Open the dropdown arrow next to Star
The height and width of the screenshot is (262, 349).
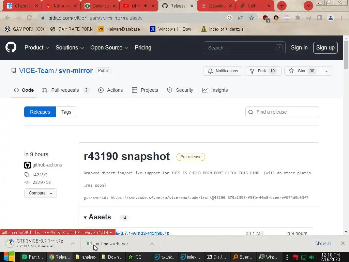[326, 71]
